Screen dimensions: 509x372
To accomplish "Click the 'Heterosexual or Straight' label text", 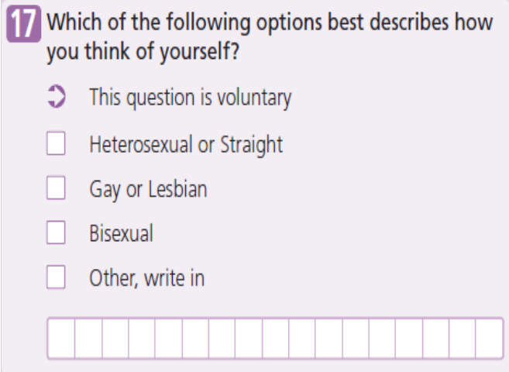I will click(x=185, y=144).
